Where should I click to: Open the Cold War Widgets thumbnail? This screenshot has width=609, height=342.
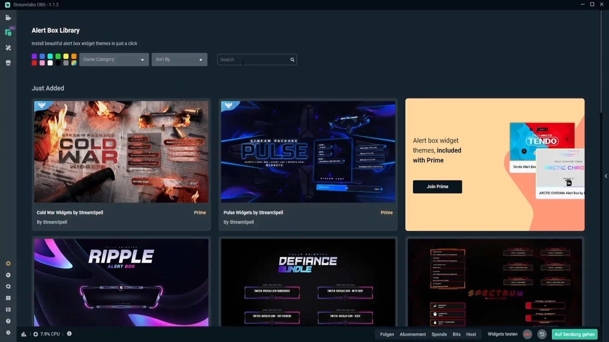tap(121, 152)
